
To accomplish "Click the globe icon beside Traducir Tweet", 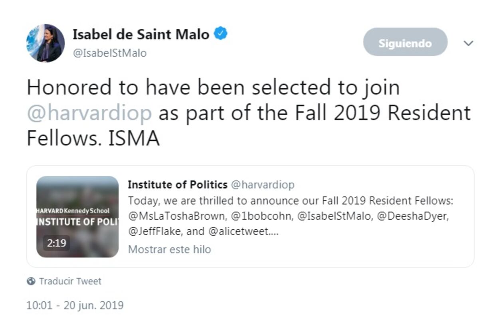I will tap(30, 281).
